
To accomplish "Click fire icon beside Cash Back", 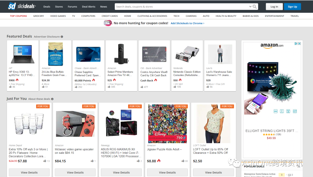I will tap(156, 80).
